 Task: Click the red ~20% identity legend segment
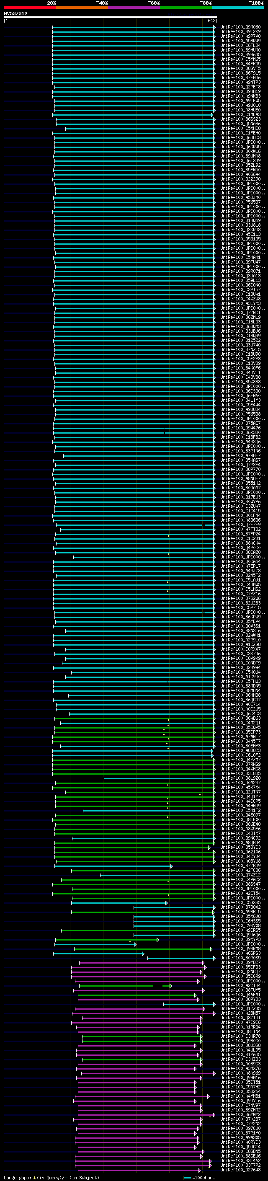click(x=30, y=8)
